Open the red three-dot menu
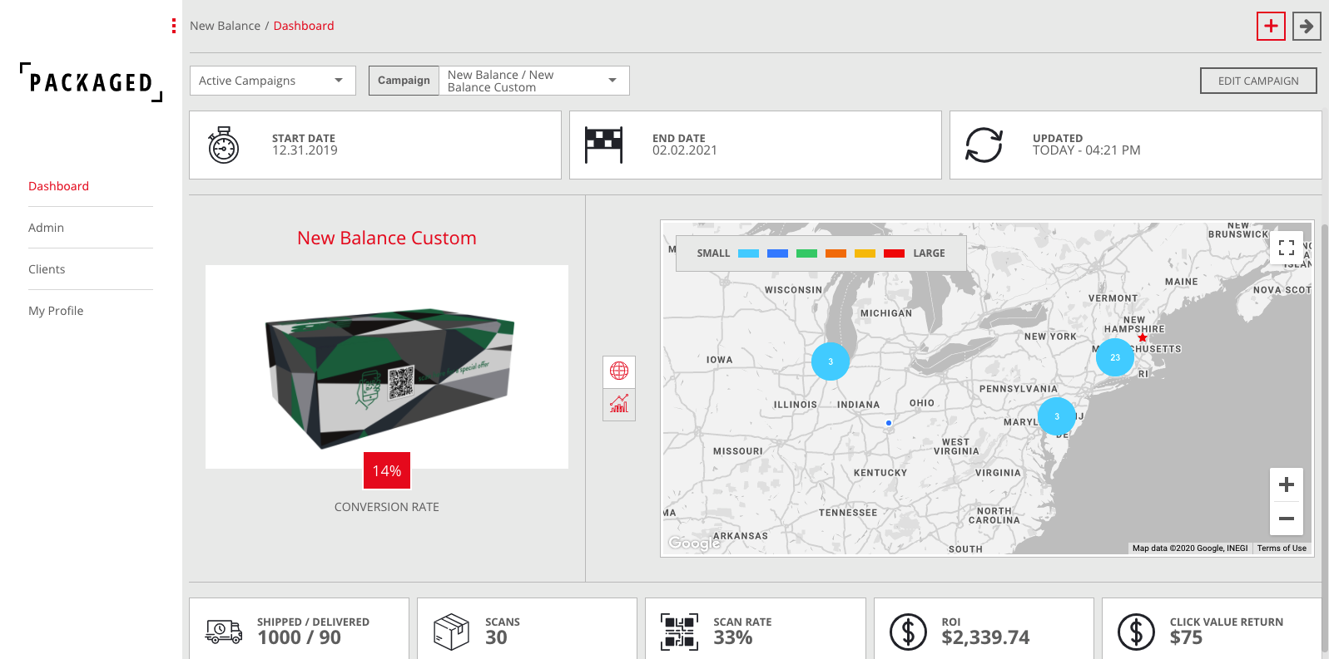Image resolution: width=1329 pixels, height=659 pixels. point(173,26)
